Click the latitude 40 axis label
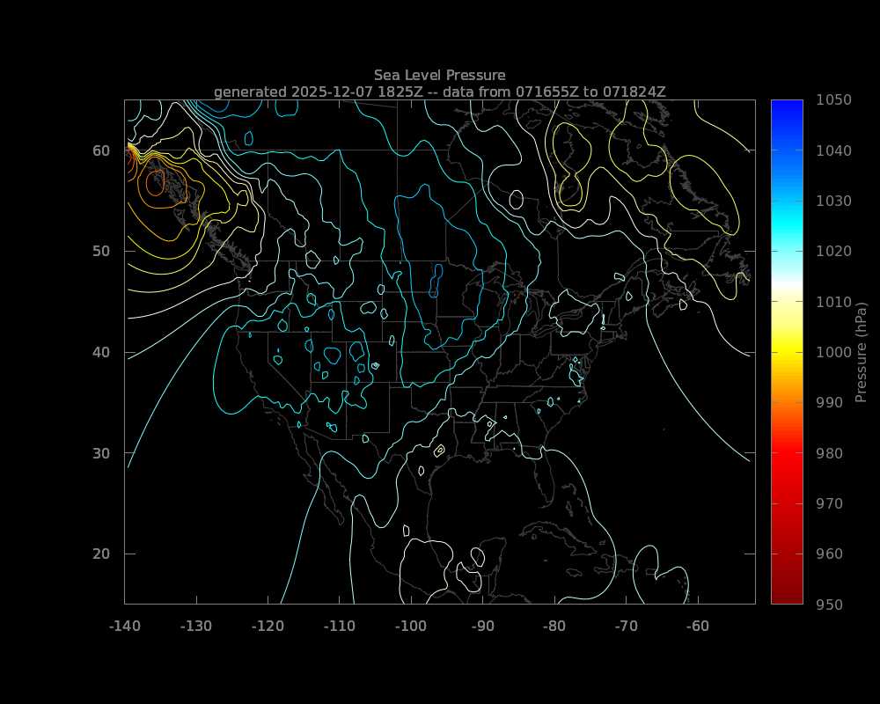This screenshot has width=880, height=704. (x=101, y=352)
